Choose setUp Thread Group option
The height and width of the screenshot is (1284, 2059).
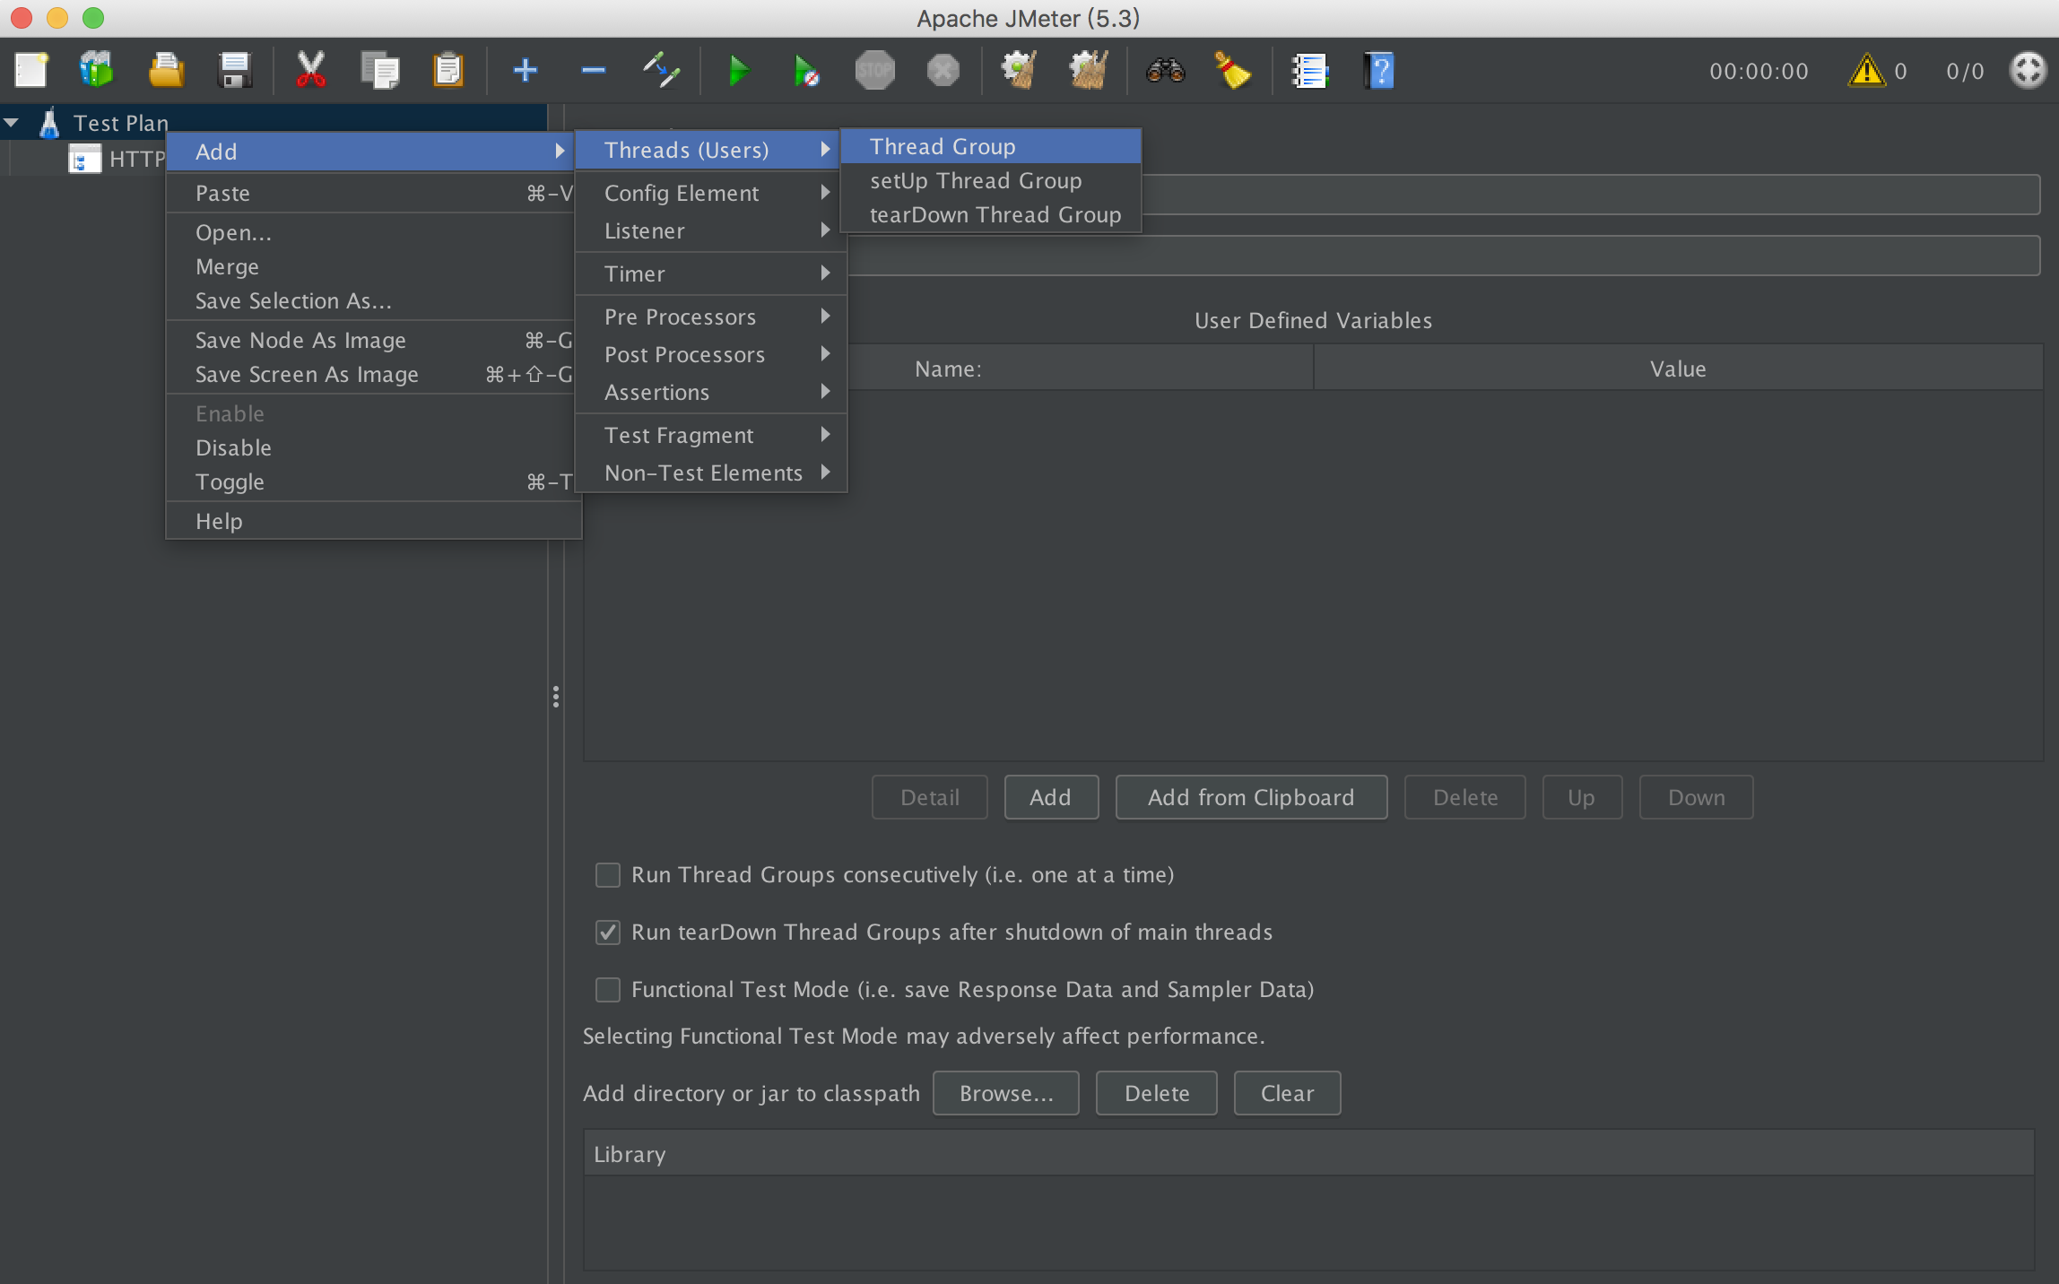click(x=976, y=180)
